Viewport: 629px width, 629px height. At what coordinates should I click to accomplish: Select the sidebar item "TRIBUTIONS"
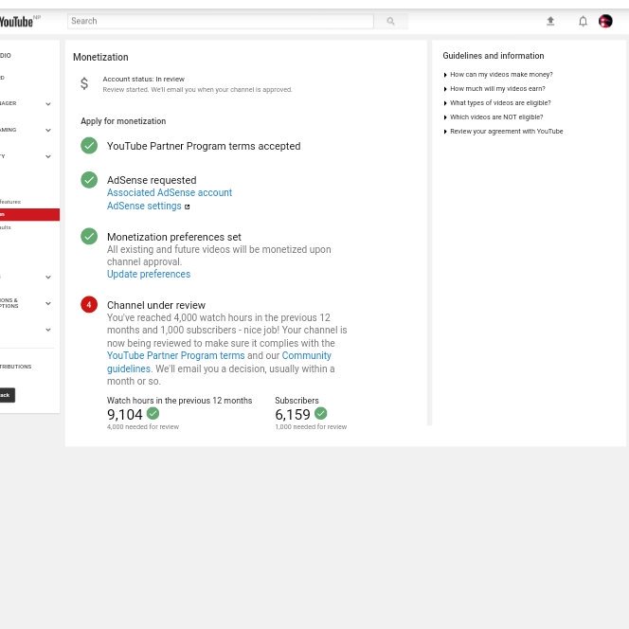[x=16, y=367]
